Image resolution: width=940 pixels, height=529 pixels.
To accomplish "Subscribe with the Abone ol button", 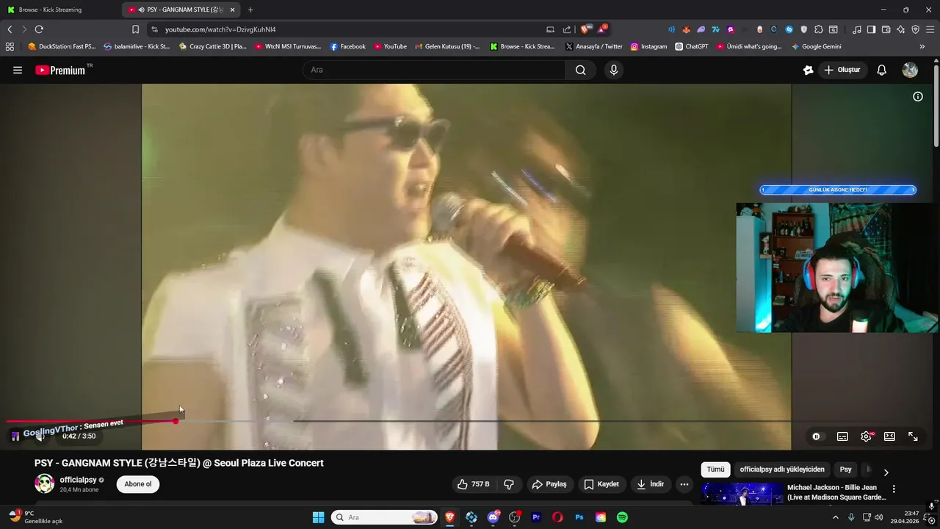I will (138, 484).
